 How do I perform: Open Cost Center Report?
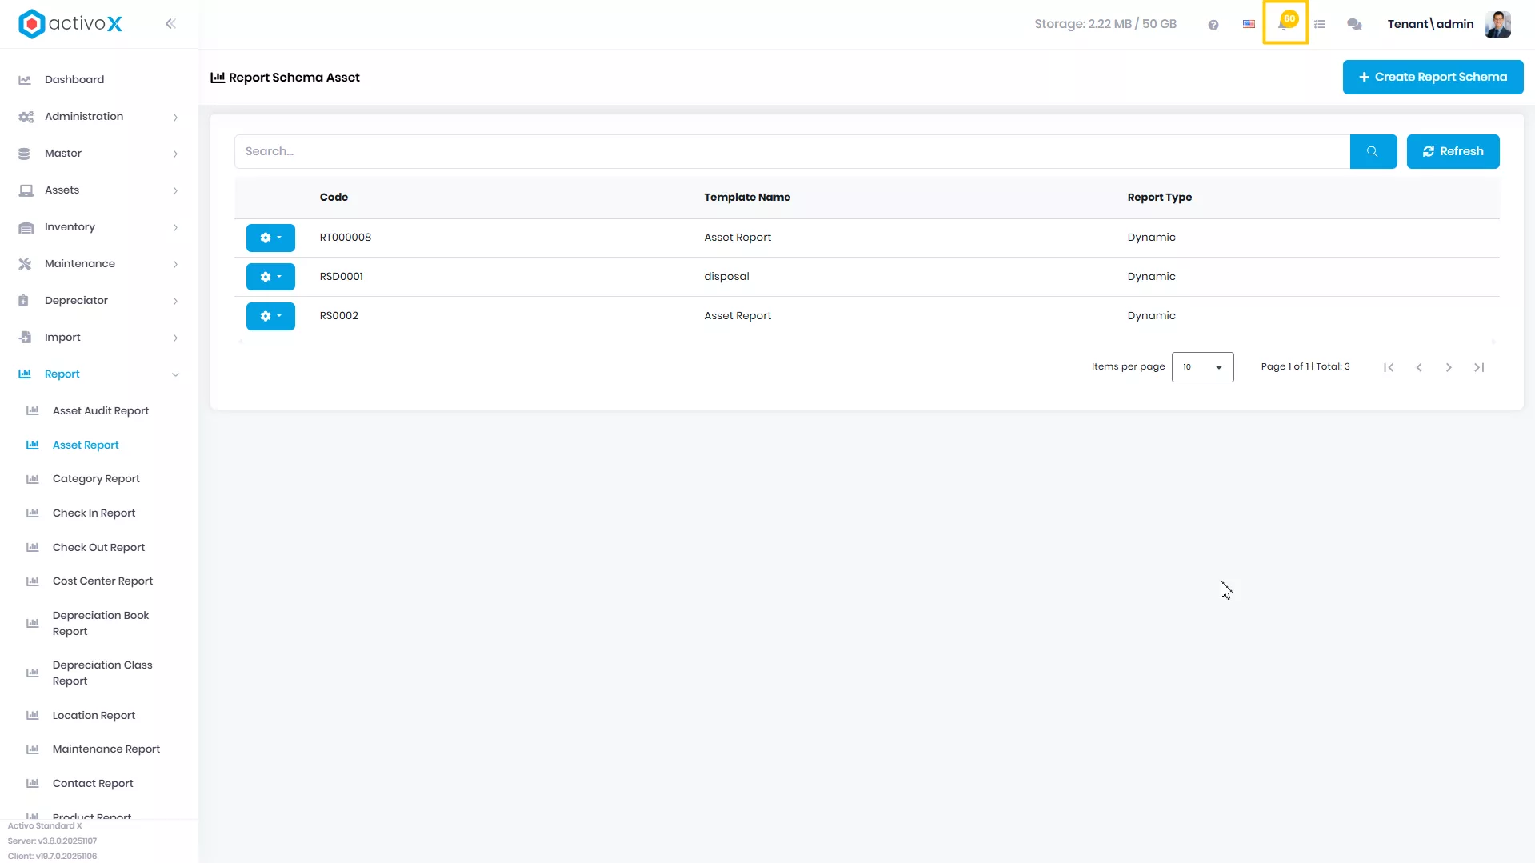click(102, 581)
